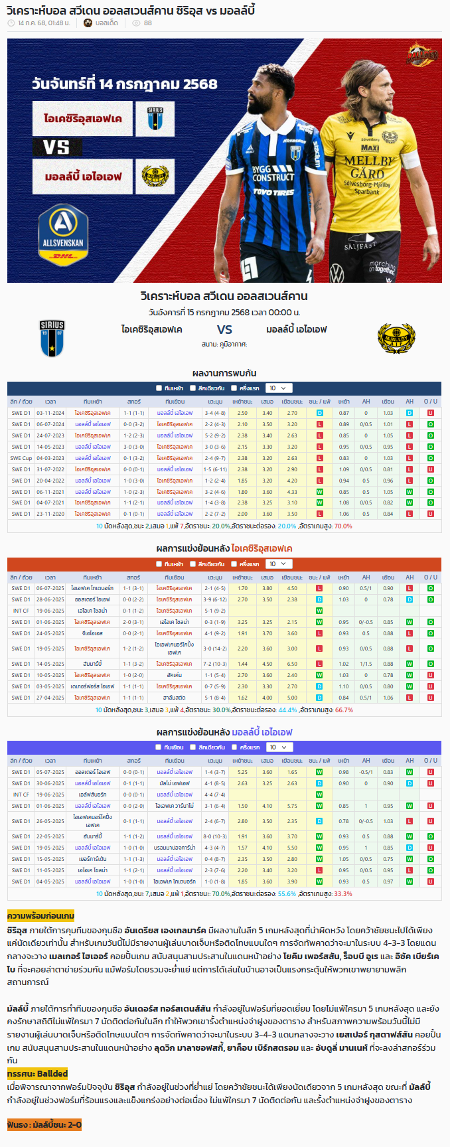Click the 5.25 home odds in 05-07-2025 row
The width and height of the screenshot is (450, 1147).
click(x=242, y=772)
